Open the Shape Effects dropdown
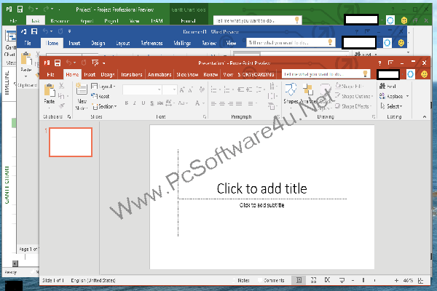This screenshot has width=437, height=291. tap(353, 106)
